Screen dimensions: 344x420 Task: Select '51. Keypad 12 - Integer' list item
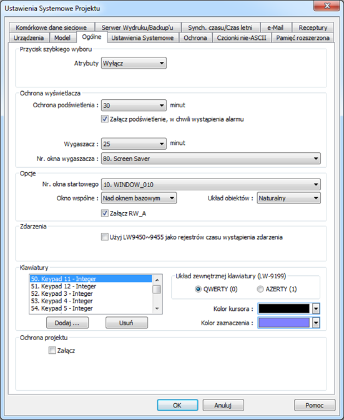pos(91,286)
